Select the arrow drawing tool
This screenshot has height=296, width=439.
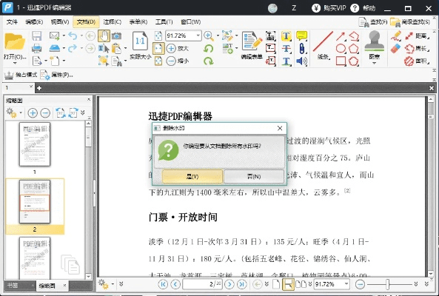click(x=341, y=36)
